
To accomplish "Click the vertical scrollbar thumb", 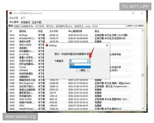I will point(143,75).
